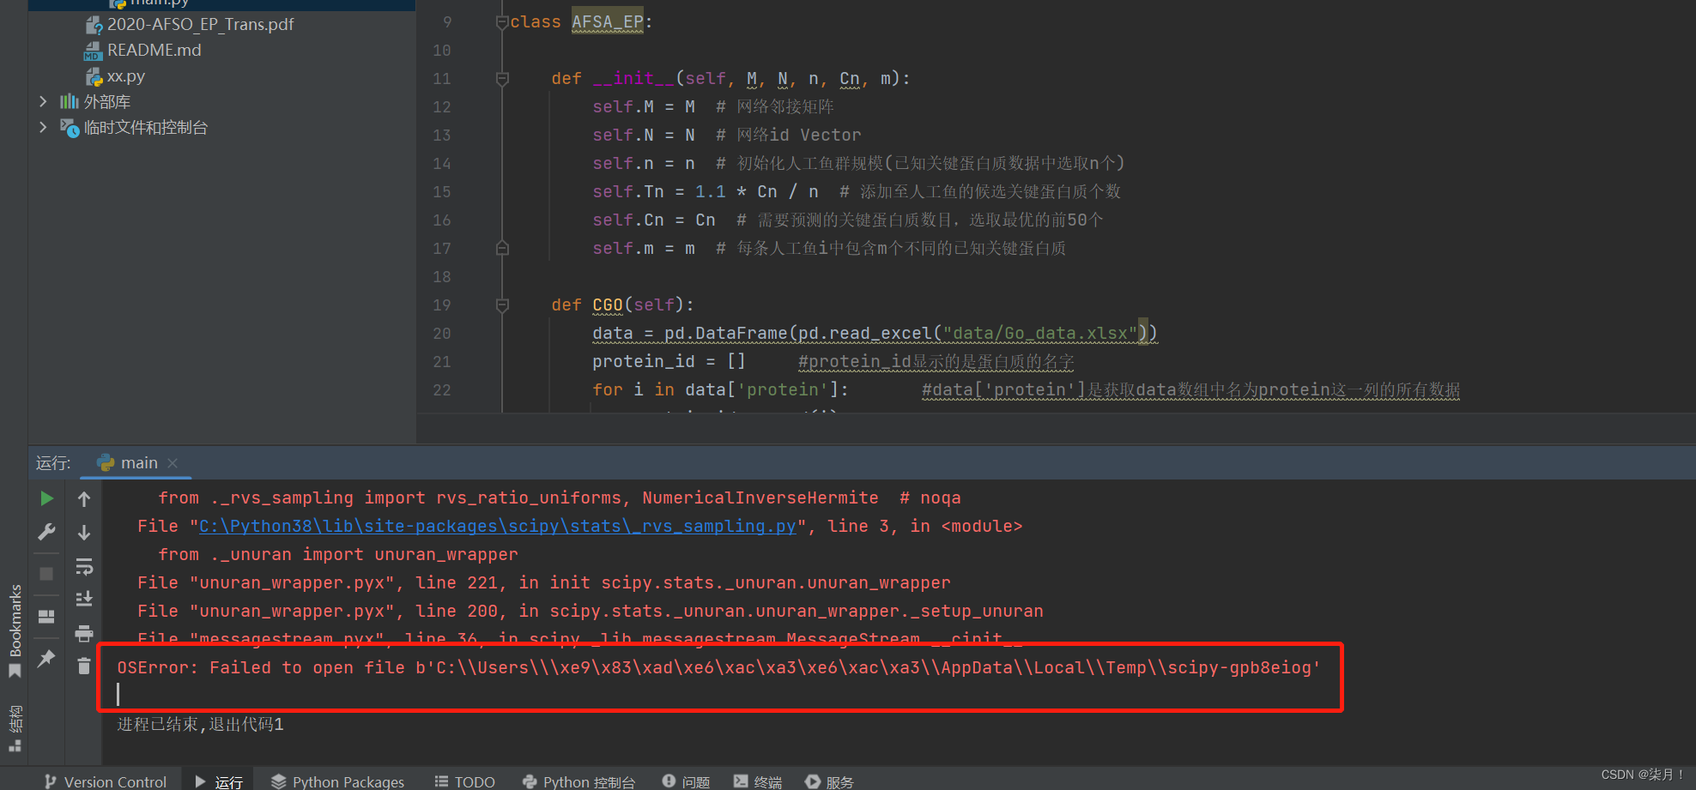The width and height of the screenshot is (1696, 790).
Task: Jump to next stack trace with down arrow
Action: pos(83,532)
